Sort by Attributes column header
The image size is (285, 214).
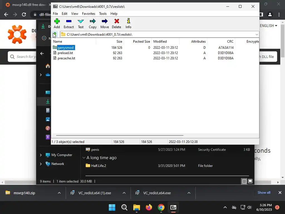click(x=193, y=42)
